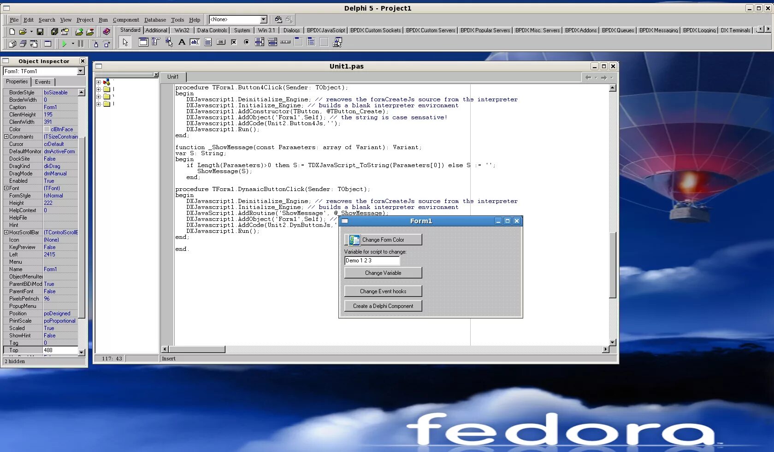774x452 pixels.
Task: Expand the Font property
Action: click(x=6, y=188)
